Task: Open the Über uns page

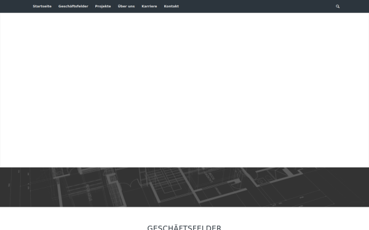Action: [x=126, y=6]
